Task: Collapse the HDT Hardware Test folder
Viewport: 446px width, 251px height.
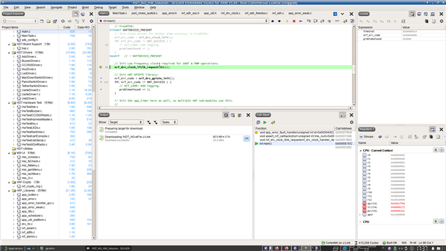Action: pyautogui.click(x=9, y=102)
